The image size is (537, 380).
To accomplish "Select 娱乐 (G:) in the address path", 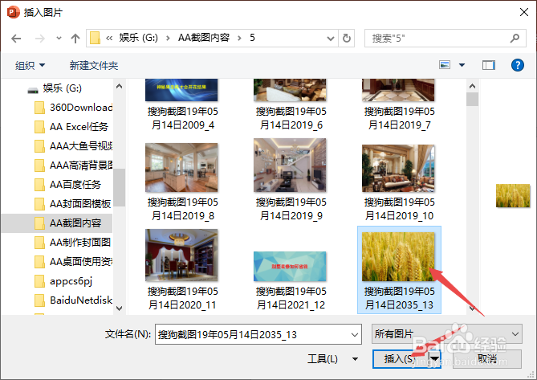I will pos(138,38).
